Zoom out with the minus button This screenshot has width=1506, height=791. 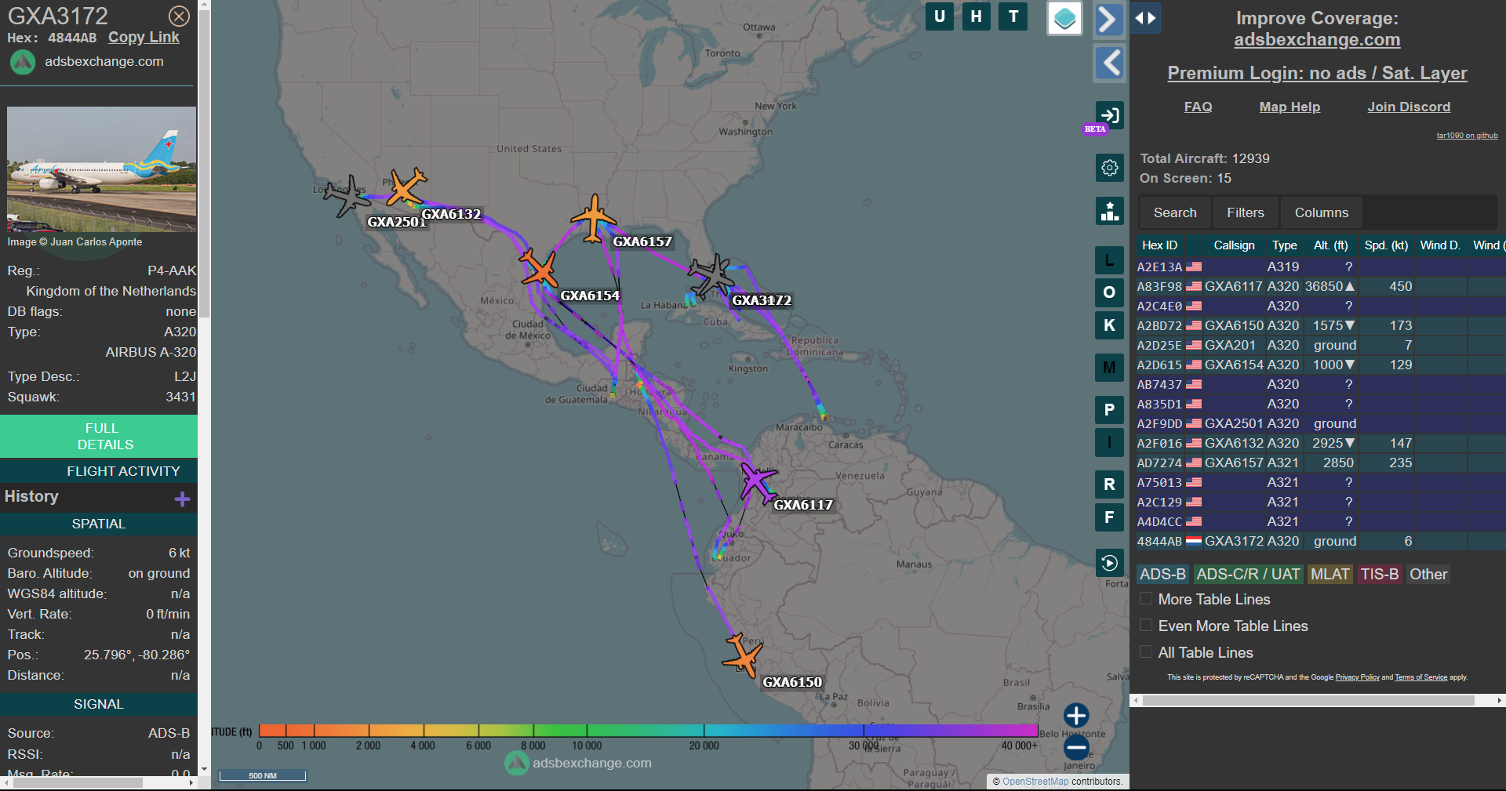tap(1076, 747)
